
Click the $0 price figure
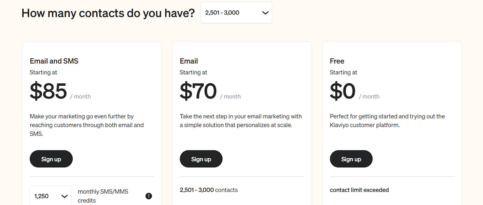coord(343,91)
